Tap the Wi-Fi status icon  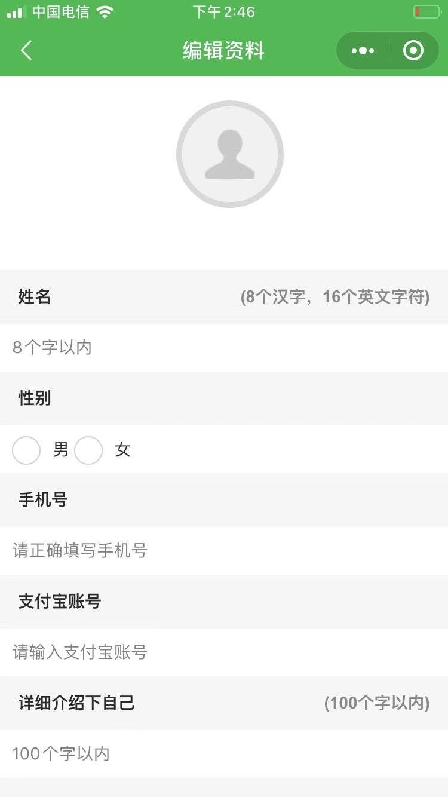coord(105,12)
